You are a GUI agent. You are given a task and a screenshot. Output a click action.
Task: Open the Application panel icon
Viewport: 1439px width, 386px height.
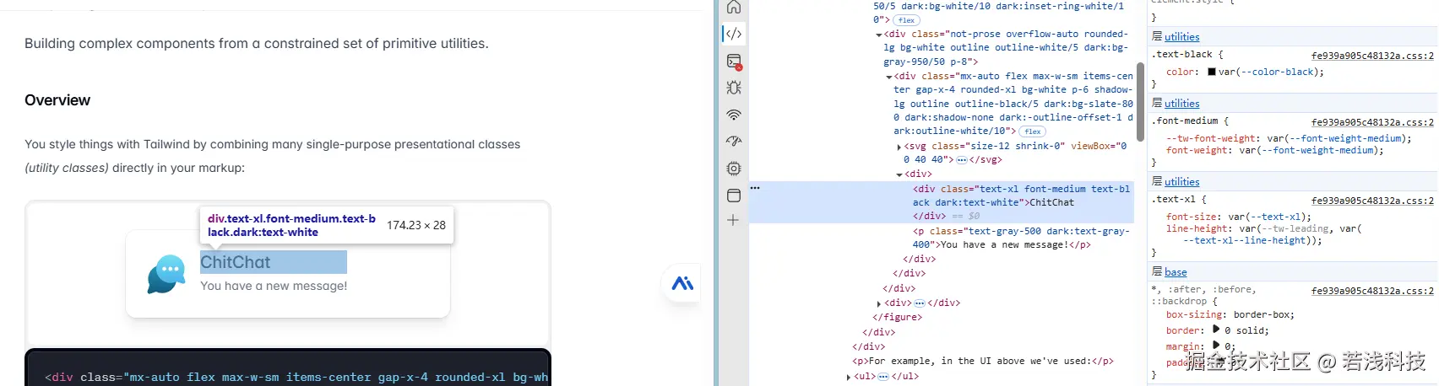click(734, 196)
